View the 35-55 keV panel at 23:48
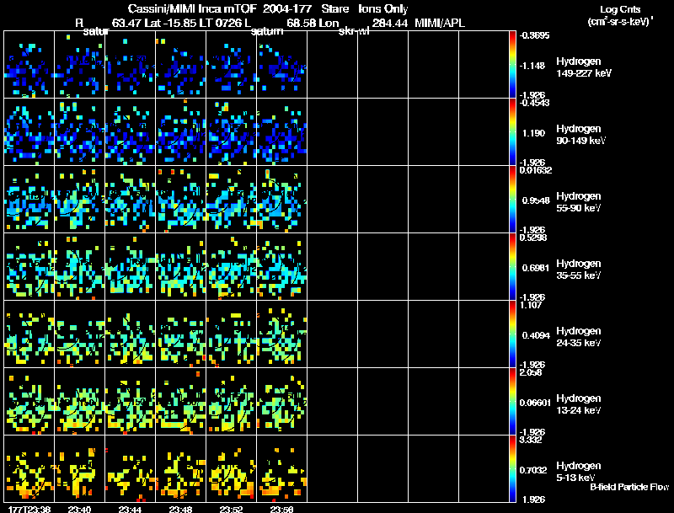Screen dimensions: 674x513 tap(181, 267)
